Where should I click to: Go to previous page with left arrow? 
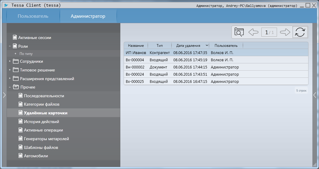point(254,32)
